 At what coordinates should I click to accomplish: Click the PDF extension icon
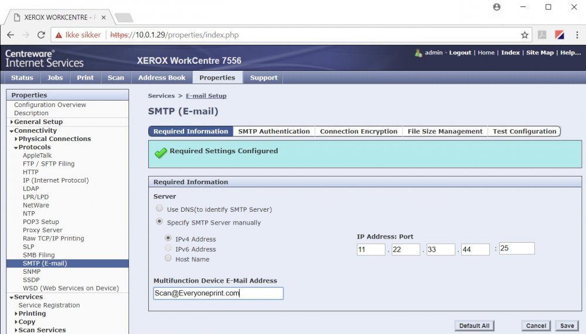tap(543, 35)
